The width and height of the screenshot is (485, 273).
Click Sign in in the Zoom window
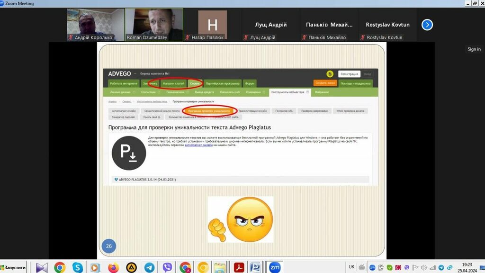[474, 49]
